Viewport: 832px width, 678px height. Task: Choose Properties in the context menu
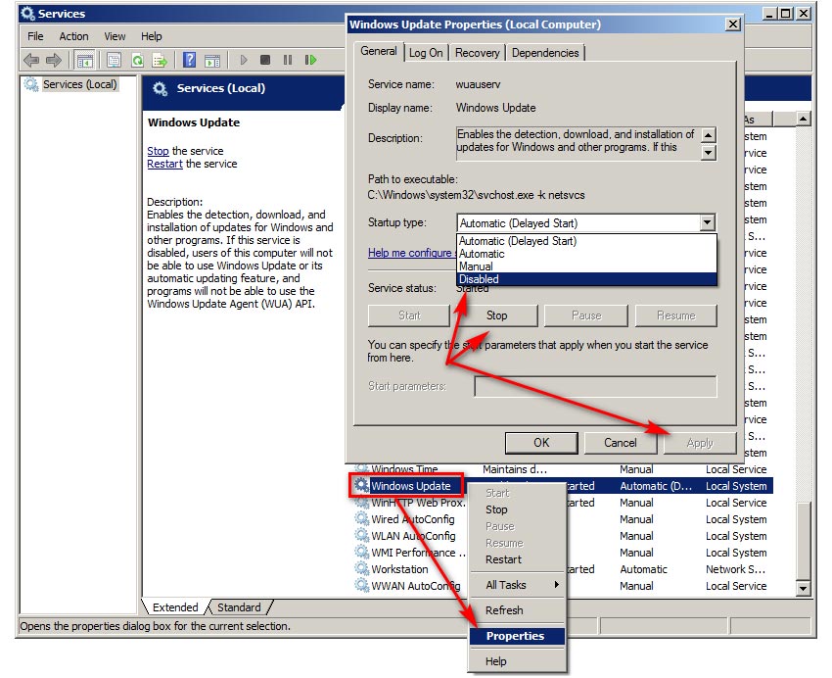[518, 636]
